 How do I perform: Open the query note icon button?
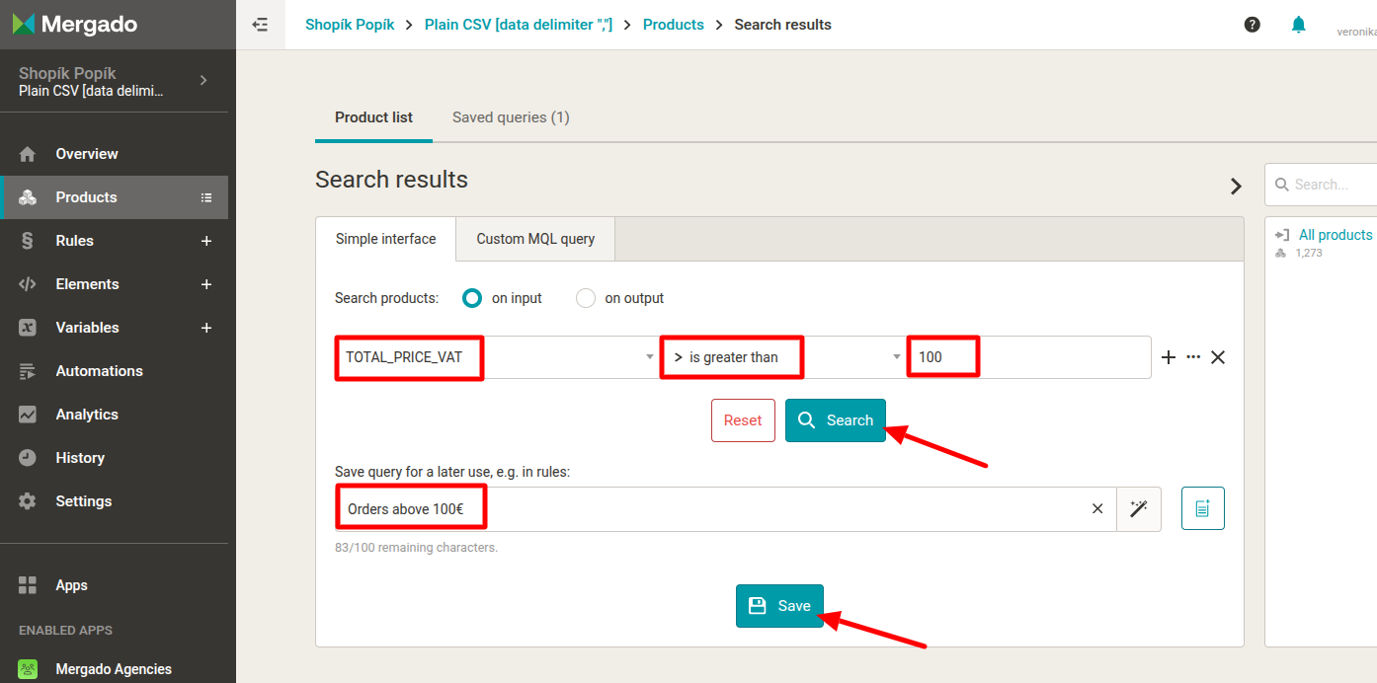coord(1203,508)
